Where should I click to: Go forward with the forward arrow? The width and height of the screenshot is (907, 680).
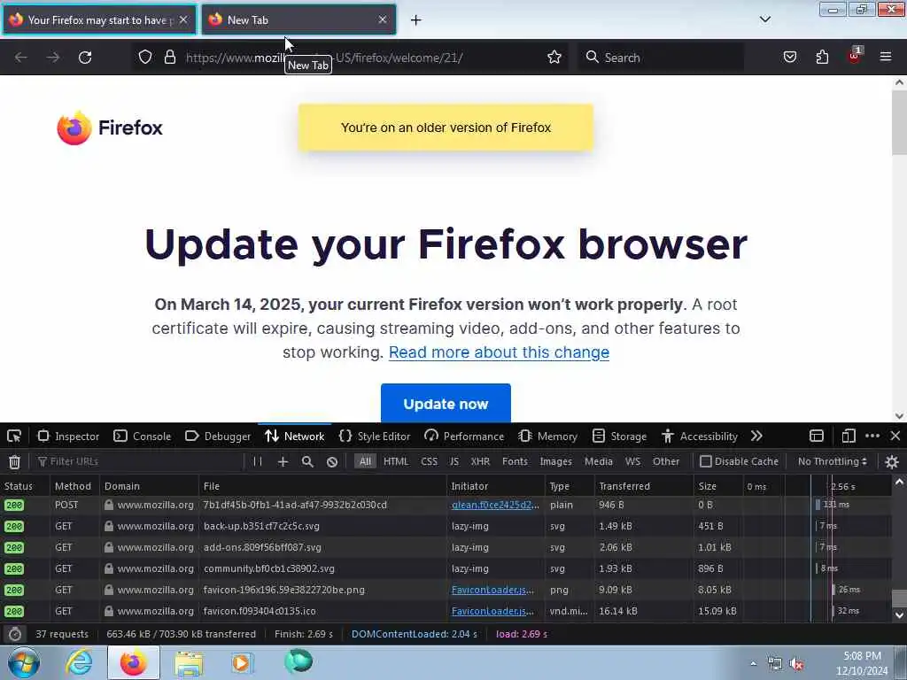pos(52,58)
